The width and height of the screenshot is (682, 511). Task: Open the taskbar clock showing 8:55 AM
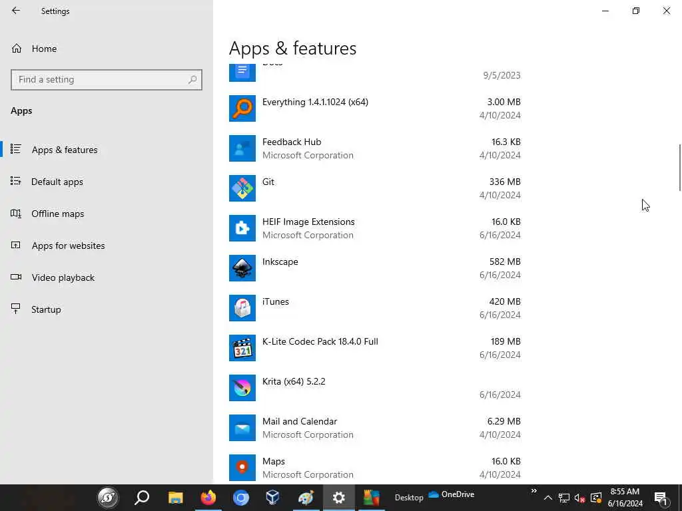[625, 498]
